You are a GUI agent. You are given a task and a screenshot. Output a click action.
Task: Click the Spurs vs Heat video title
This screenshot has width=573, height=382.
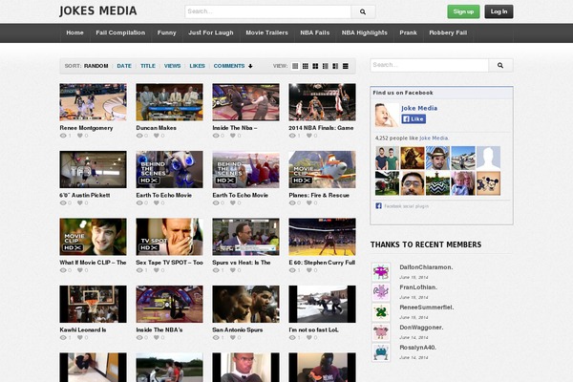tap(242, 263)
